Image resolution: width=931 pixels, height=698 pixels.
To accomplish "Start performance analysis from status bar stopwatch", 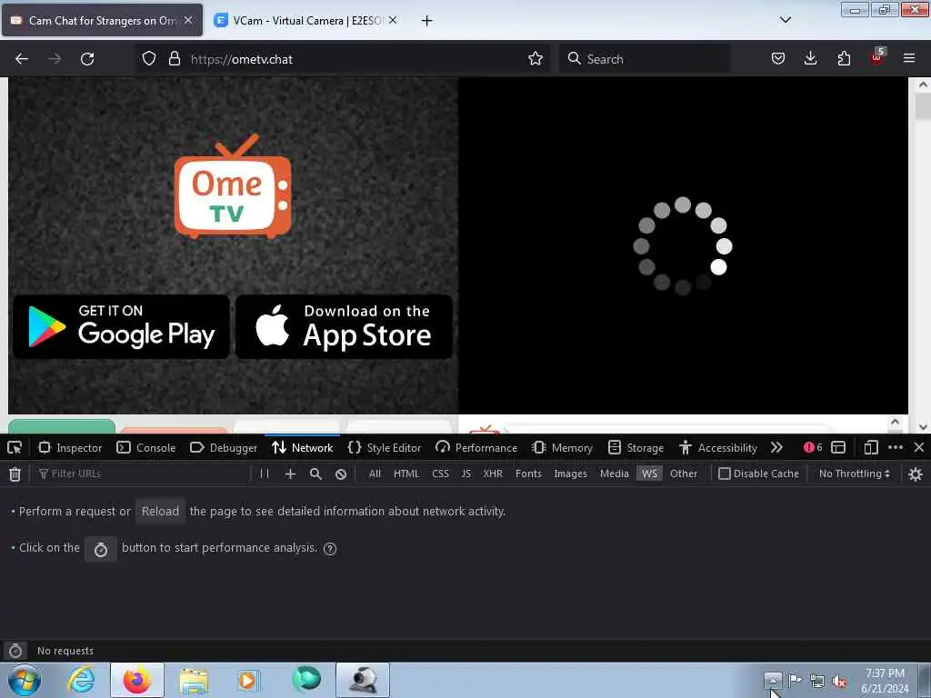I will (15, 651).
